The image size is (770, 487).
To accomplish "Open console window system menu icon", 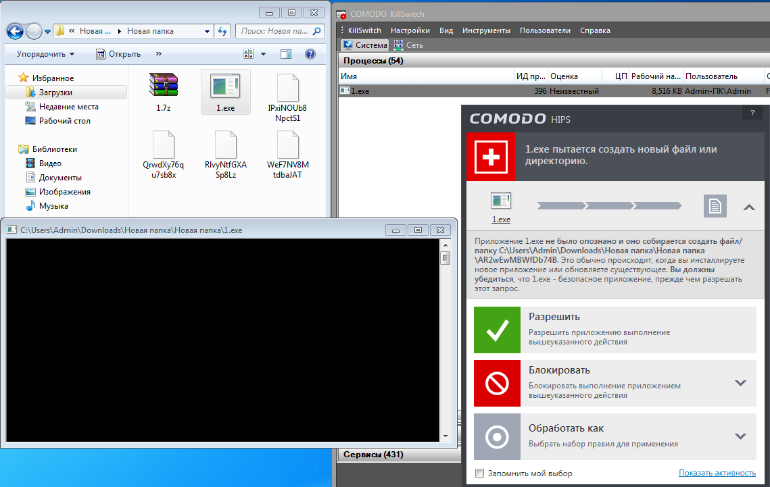I will 11,230.
